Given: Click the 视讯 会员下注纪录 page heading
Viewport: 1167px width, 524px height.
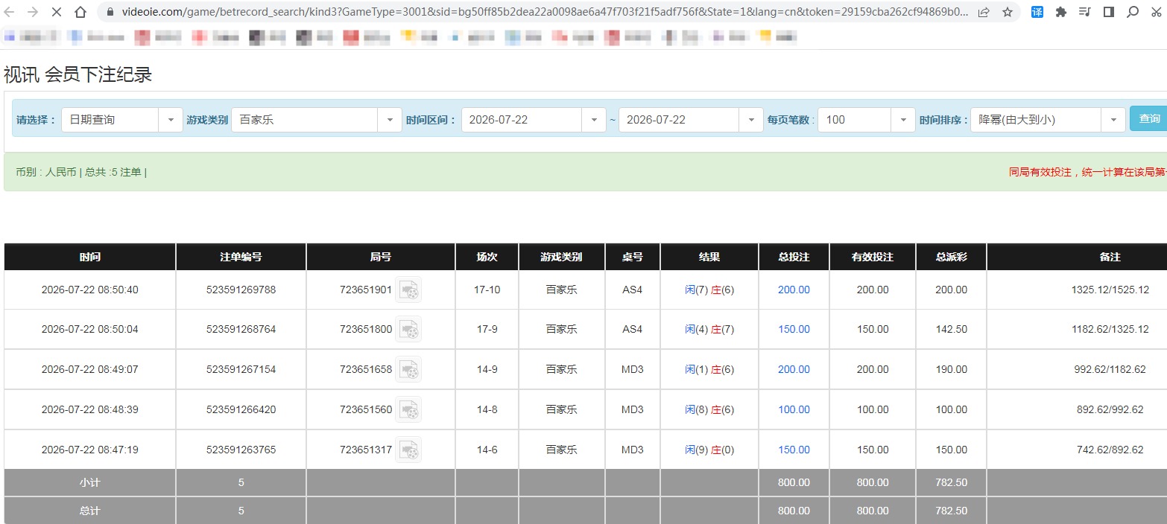Looking at the screenshot, I should coord(78,74).
